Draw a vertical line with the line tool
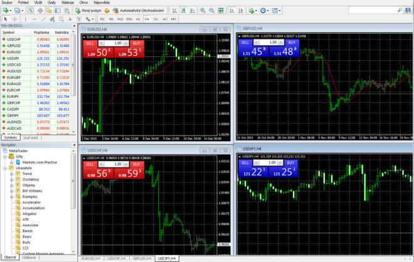 25,19
